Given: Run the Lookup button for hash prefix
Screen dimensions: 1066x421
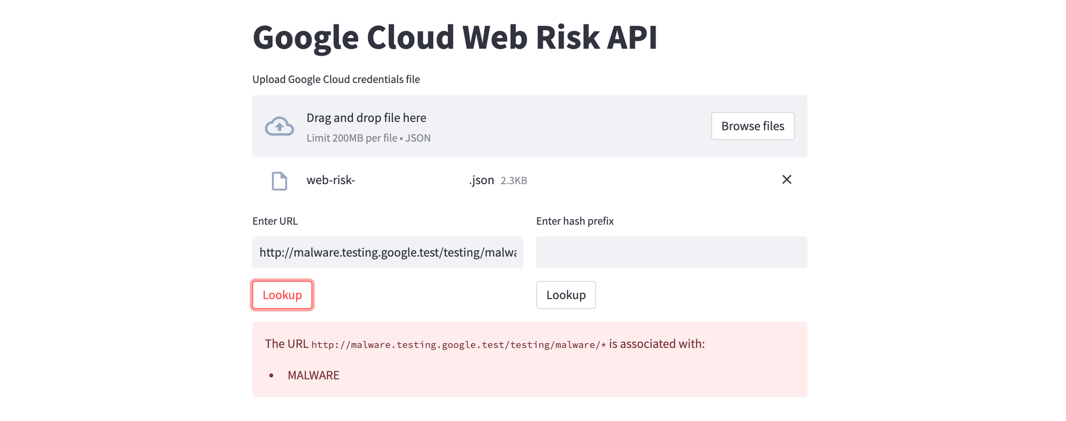Looking at the screenshot, I should pyautogui.click(x=566, y=295).
